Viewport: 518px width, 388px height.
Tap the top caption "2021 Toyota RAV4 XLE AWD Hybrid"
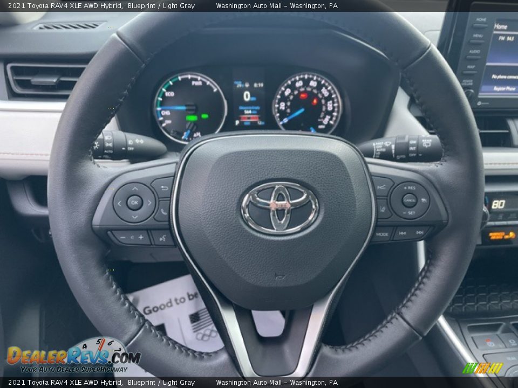click(x=65, y=5)
